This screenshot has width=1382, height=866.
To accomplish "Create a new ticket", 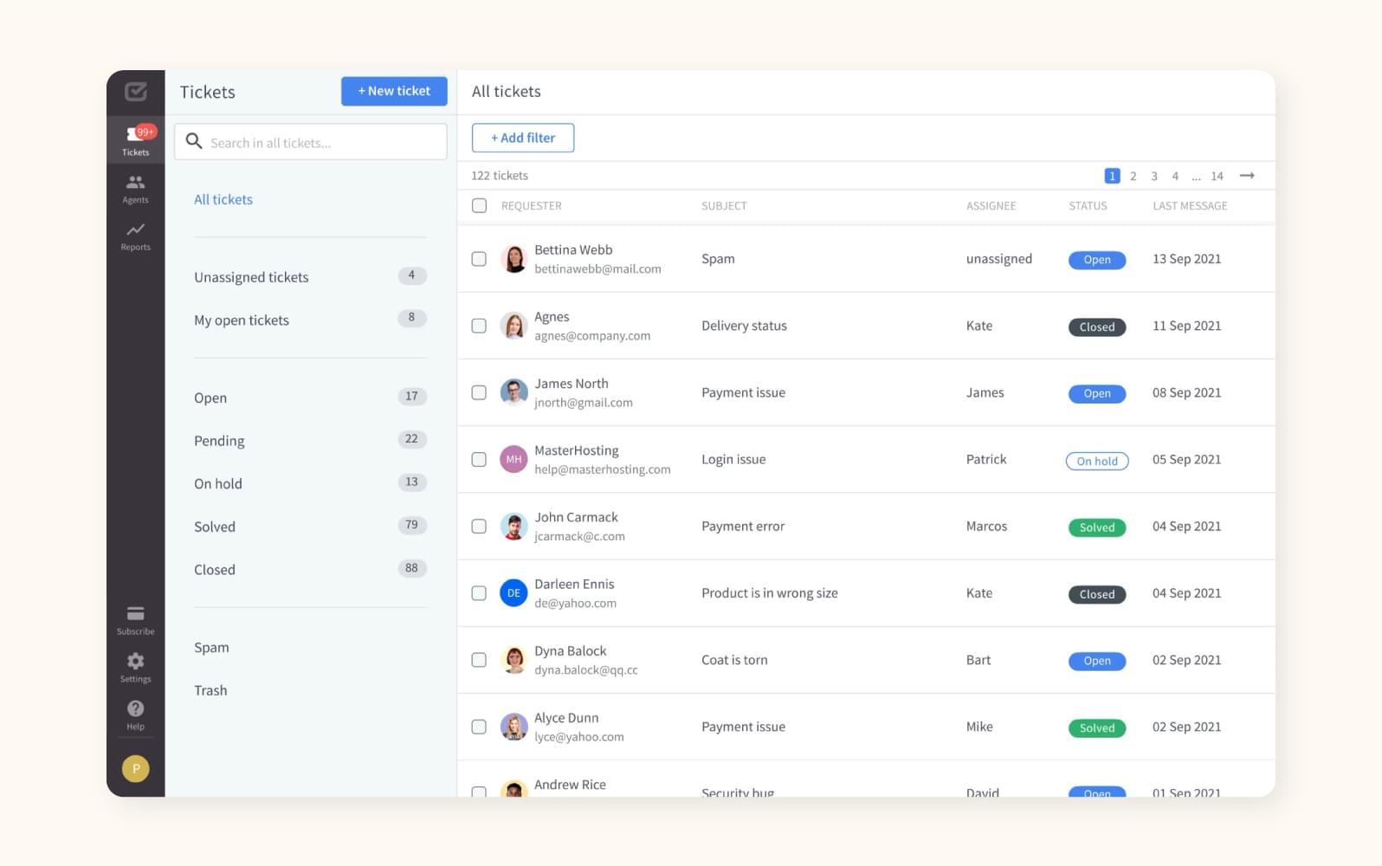I will tap(394, 91).
